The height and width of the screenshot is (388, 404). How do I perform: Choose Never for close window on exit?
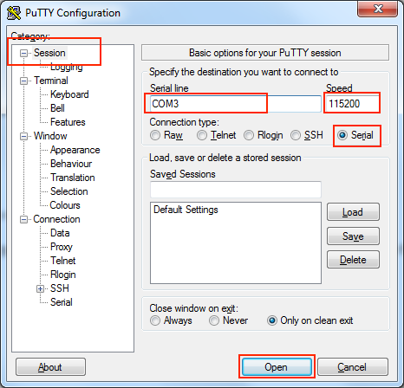click(x=214, y=320)
